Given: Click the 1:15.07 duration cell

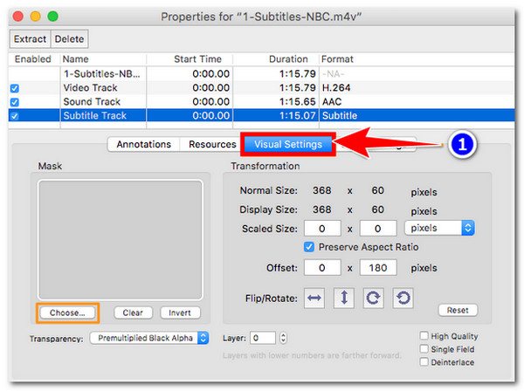Looking at the screenshot, I should (x=298, y=116).
